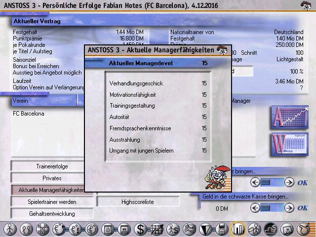Screen dimensions: 316x237
Task: Open the 'A' line chart graphic
Action: (289, 118)
